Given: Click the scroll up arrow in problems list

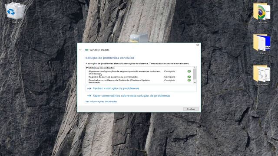Looking at the screenshot, I should pyautogui.click(x=195, y=68).
